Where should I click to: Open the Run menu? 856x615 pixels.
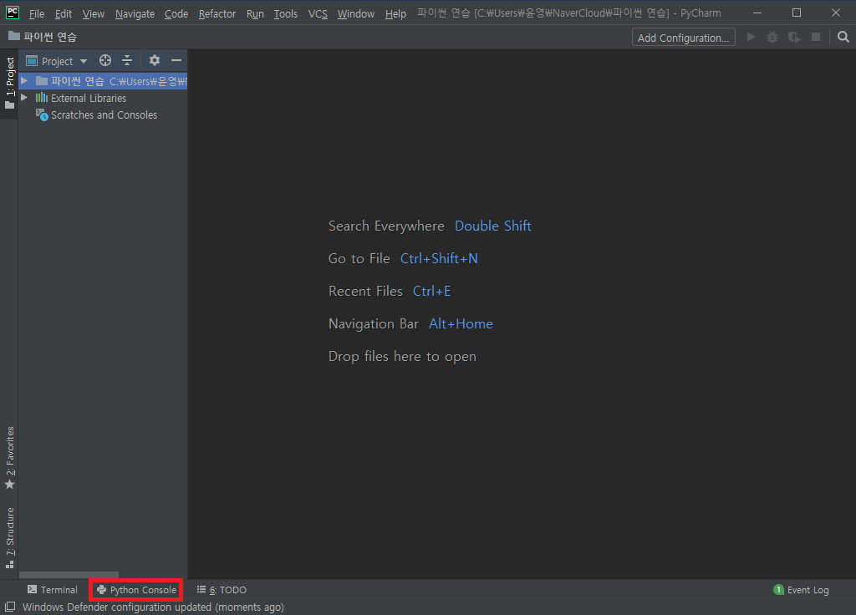click(255, 13)
